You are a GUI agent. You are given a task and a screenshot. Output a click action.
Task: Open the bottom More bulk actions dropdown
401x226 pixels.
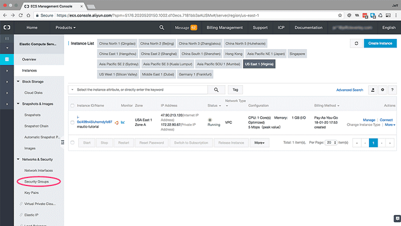point(260,142)
